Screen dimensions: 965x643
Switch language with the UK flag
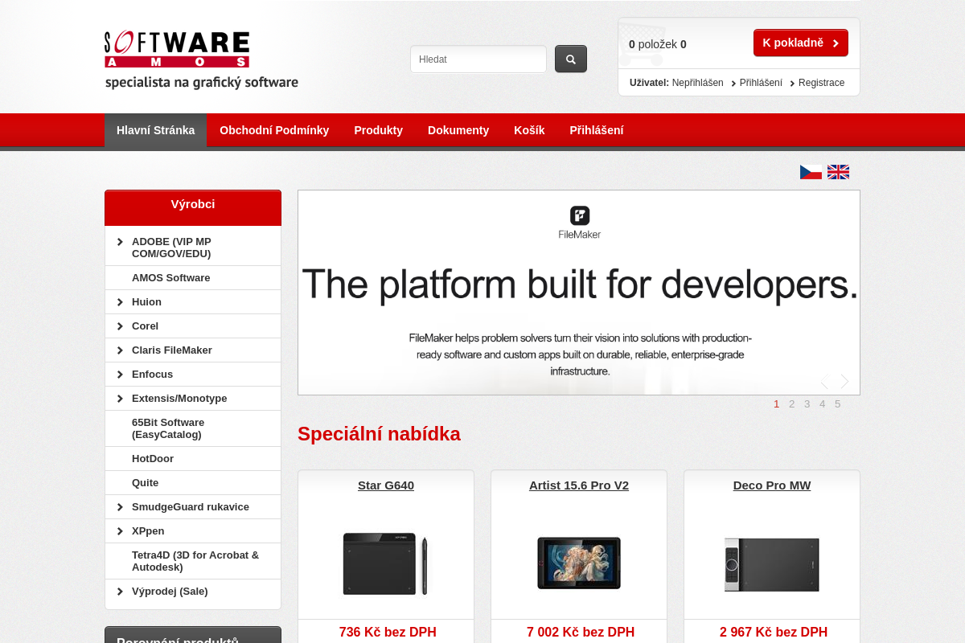pos(838,172)
